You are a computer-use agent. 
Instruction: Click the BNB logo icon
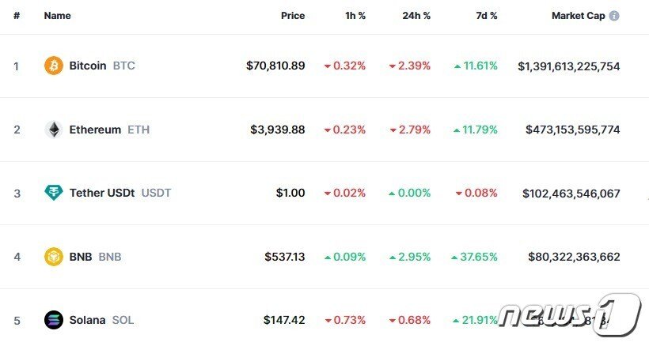tap(53, 257)
